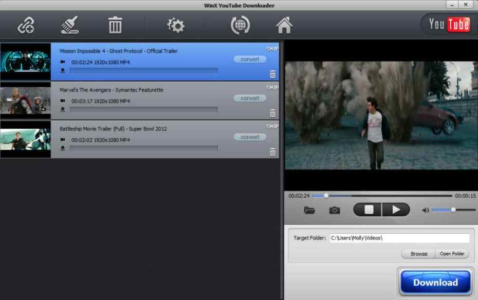478x300 pixels.
Task: Open Settings via the gear icon
Action: [176, 25]
